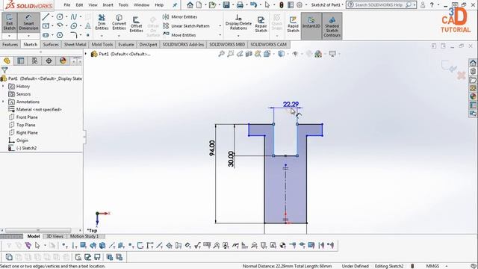Open Exit Sketch dropdown arrow
Screen dimensions: 478x269
click(9, 36)
